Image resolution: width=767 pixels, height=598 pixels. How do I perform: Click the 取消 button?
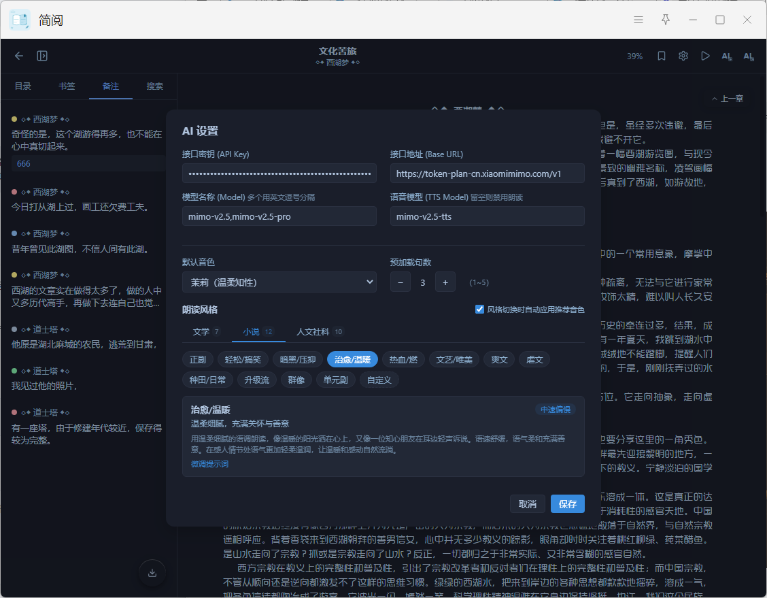pyautogui.click(x=528, y=504)
